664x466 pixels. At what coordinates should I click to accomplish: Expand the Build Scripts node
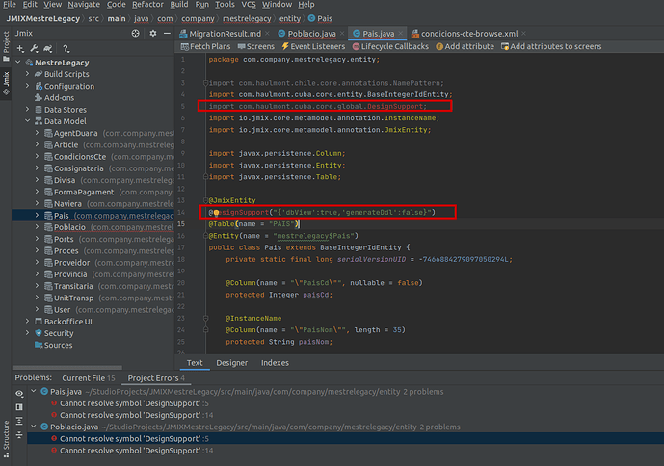click(x=28, y=74)
